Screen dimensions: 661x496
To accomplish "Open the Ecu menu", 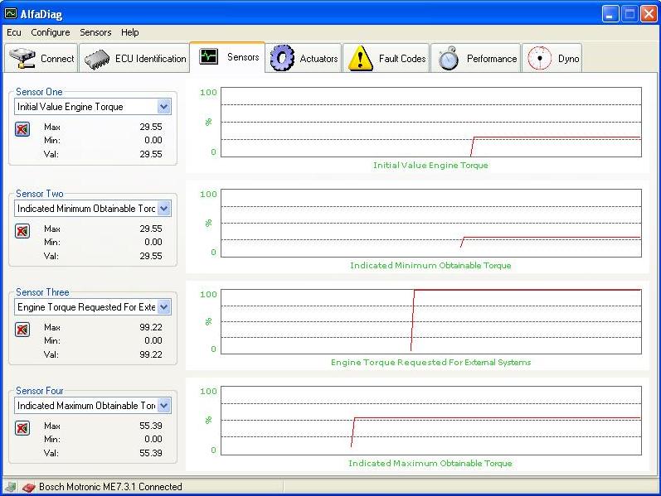I will click(x=14, y=32).
